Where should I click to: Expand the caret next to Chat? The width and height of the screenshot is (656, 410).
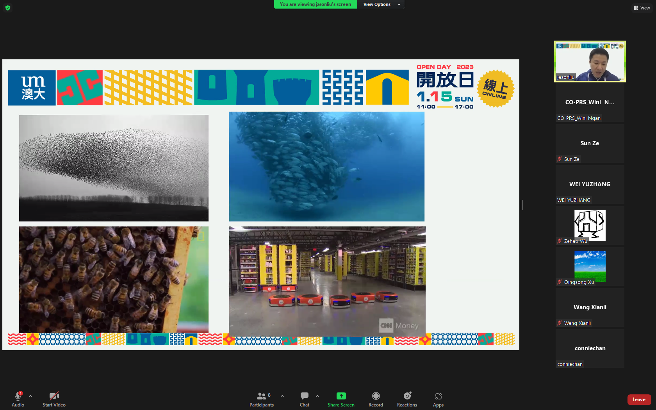(317, 396)
